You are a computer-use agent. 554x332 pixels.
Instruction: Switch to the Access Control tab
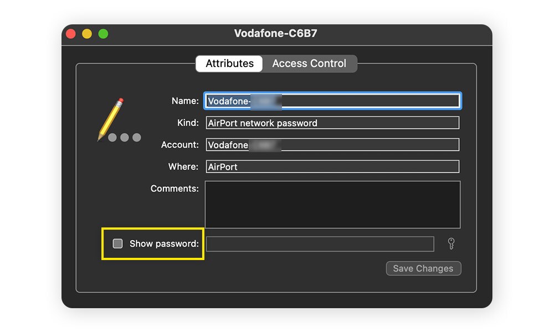pos(309,64)
